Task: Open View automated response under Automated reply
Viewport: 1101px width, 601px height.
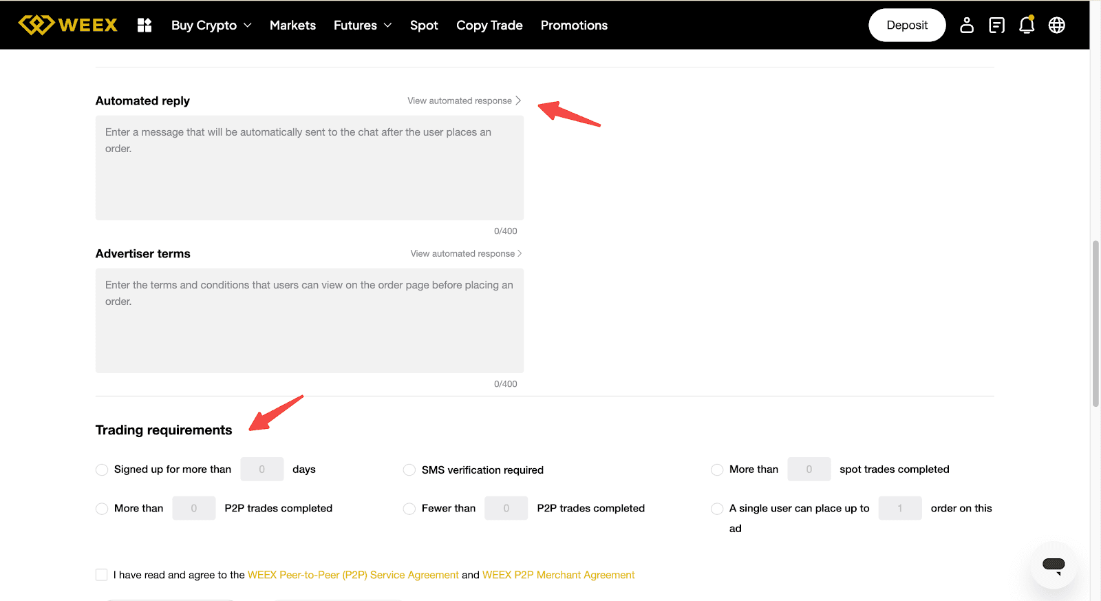Action: (x=464, y=101)
